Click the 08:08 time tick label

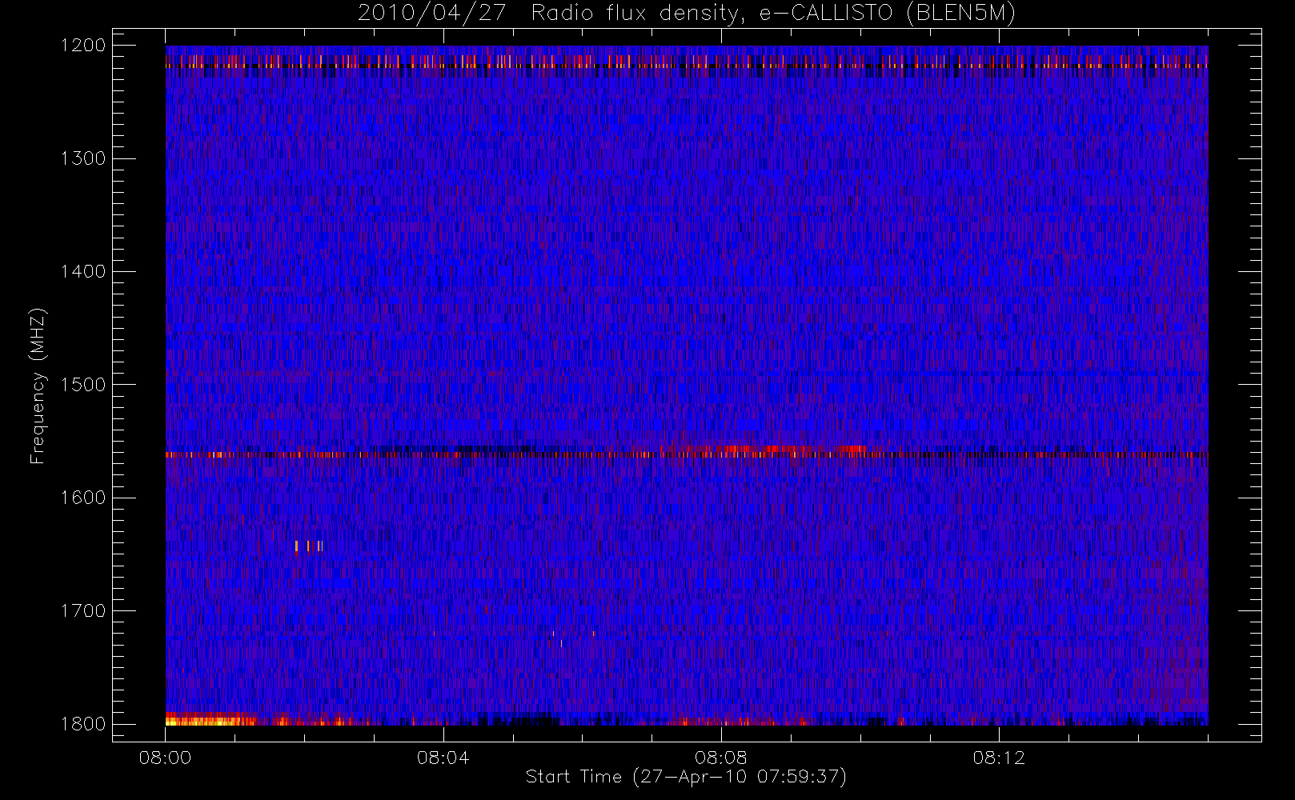pos(720,758)
